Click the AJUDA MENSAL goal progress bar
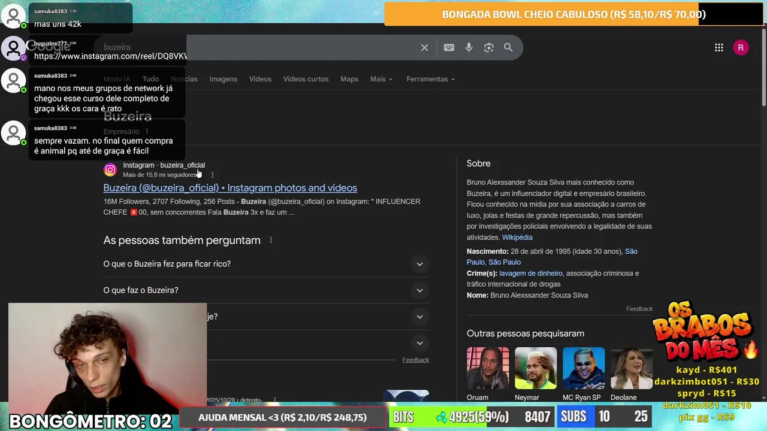The height and width of the screenshot is (431, 767). coord(282,417)
